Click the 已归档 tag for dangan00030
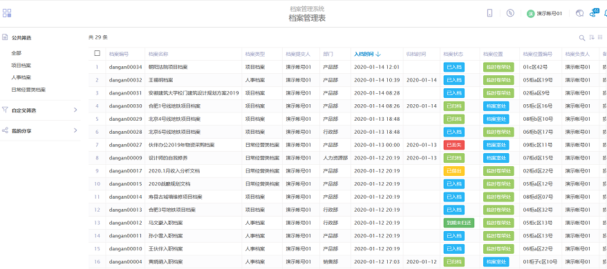The image size is (607, 269). tap(454, 106)
